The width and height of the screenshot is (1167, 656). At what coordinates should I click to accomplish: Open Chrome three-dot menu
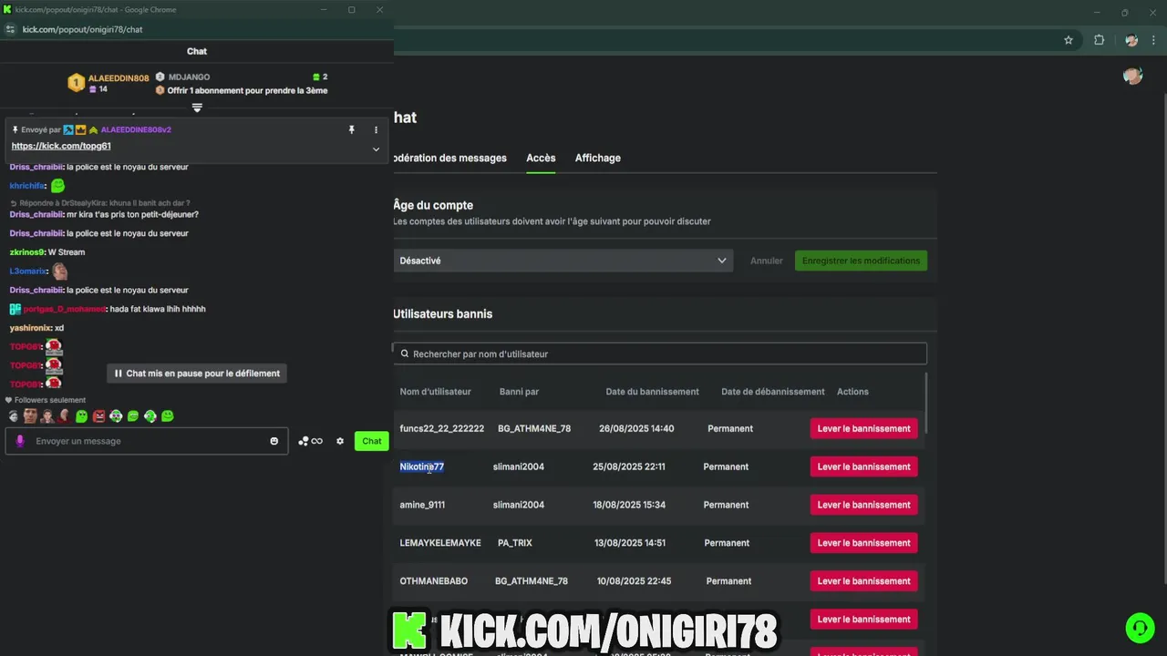point(1155,40)
